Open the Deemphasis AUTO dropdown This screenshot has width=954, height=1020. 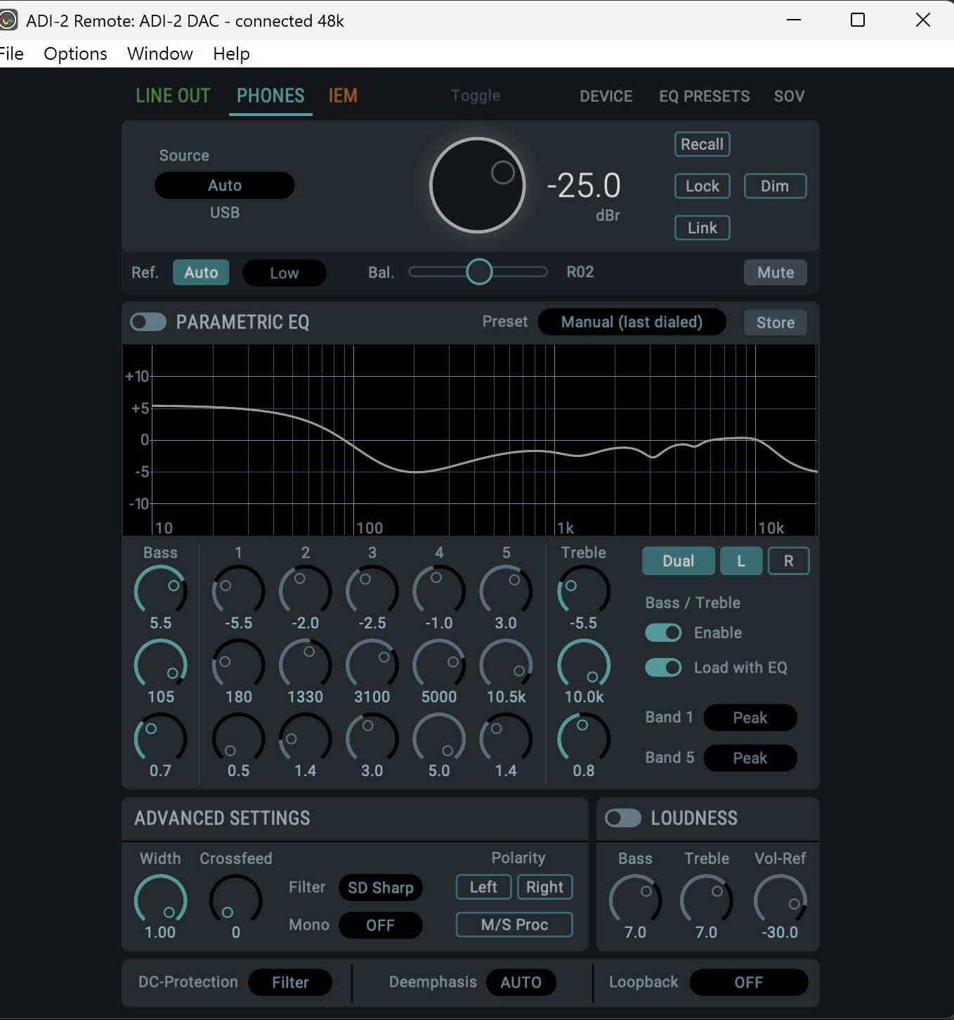point(521,983)
